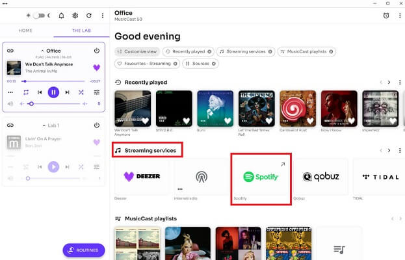Open window menu dots in title bar

pyautogui.click(x=5, y=4)
